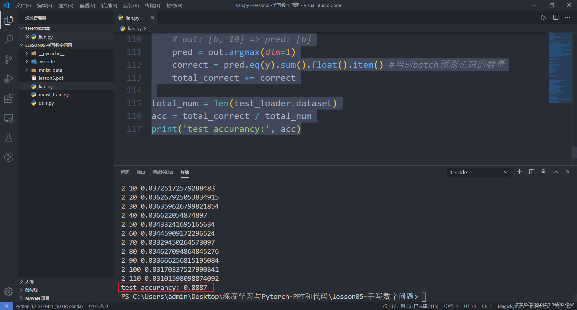Select terminal from 1: Code dropdown
577x310 pixels.
(x=478, y=172)
